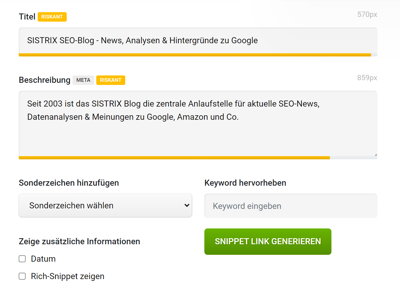Click the yellow progress bar under Beschreibung
The width and height of the screenshot is (400, 292).
[174, 158]
